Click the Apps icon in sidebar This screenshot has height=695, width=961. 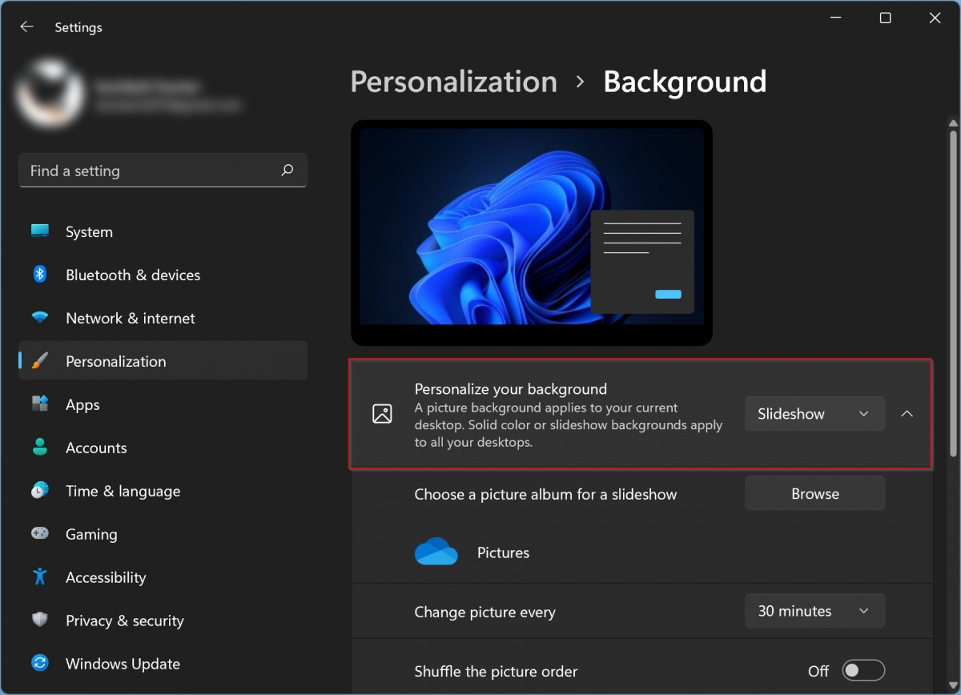[40, 404]
